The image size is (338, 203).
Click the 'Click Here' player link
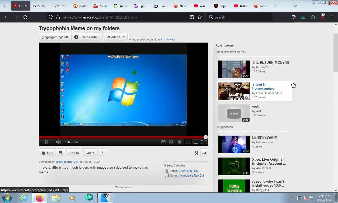169,40
